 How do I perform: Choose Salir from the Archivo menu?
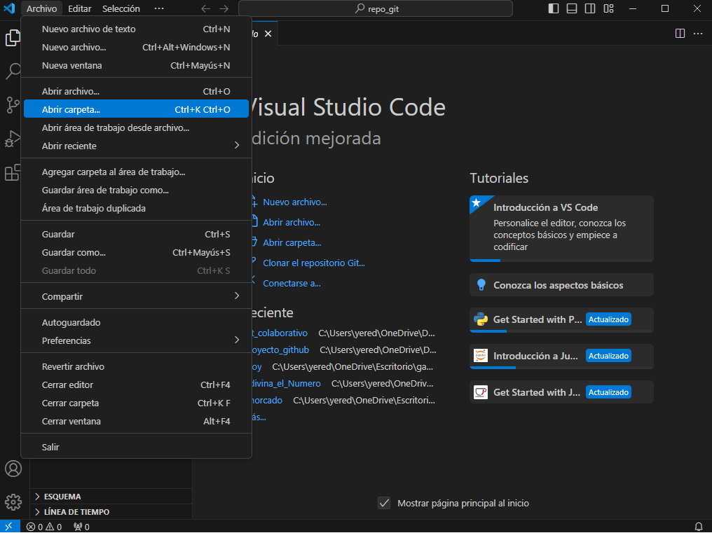pyautogui.click(x=136, y=447)
